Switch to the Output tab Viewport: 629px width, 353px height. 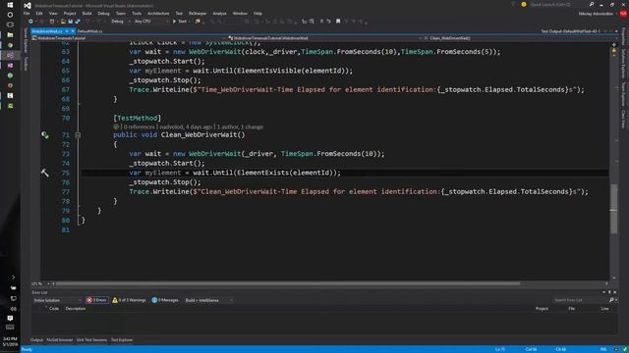coord(36,340)
